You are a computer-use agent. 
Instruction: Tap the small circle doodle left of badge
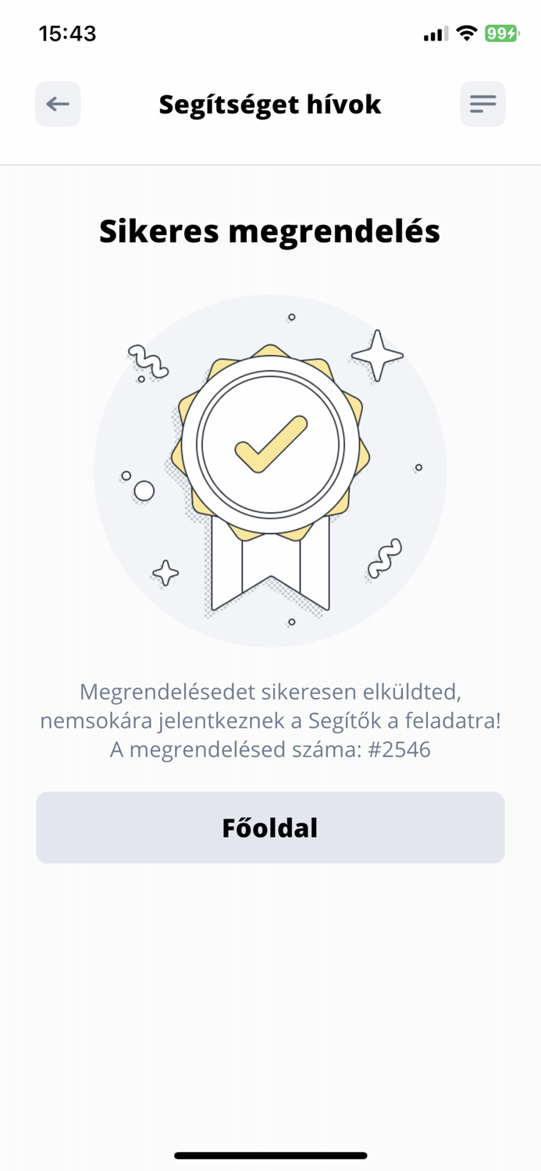pos(145,492)
